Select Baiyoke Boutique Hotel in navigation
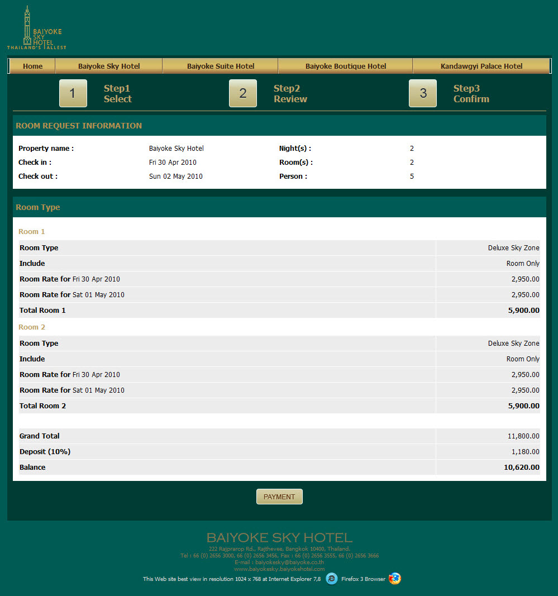Viewport: 558px width, 596px height. [346, 66]
